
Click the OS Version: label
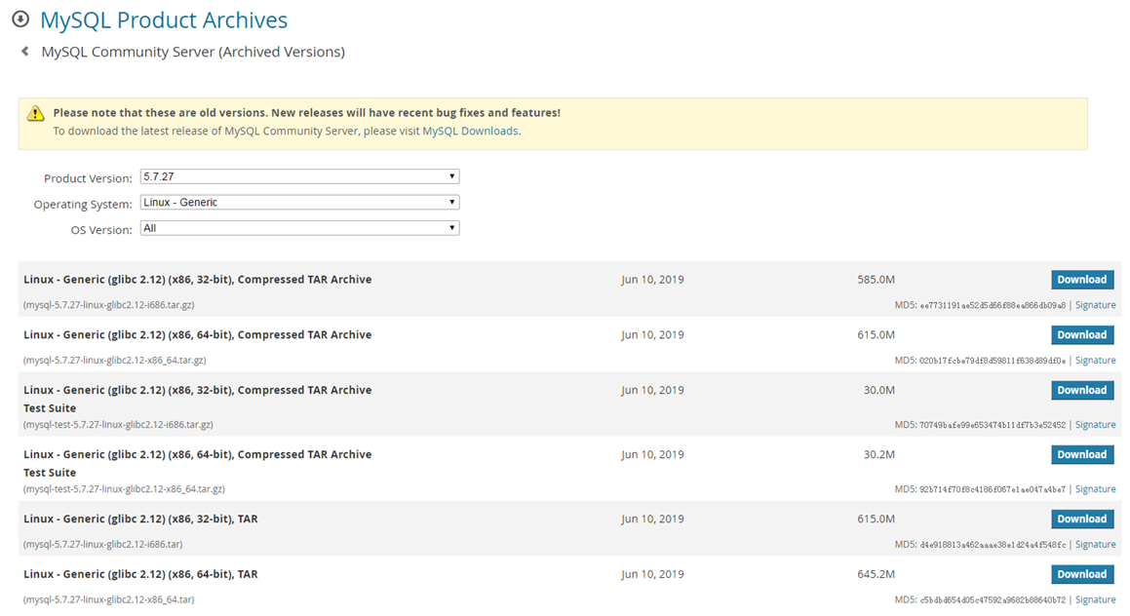pos(101,230)
